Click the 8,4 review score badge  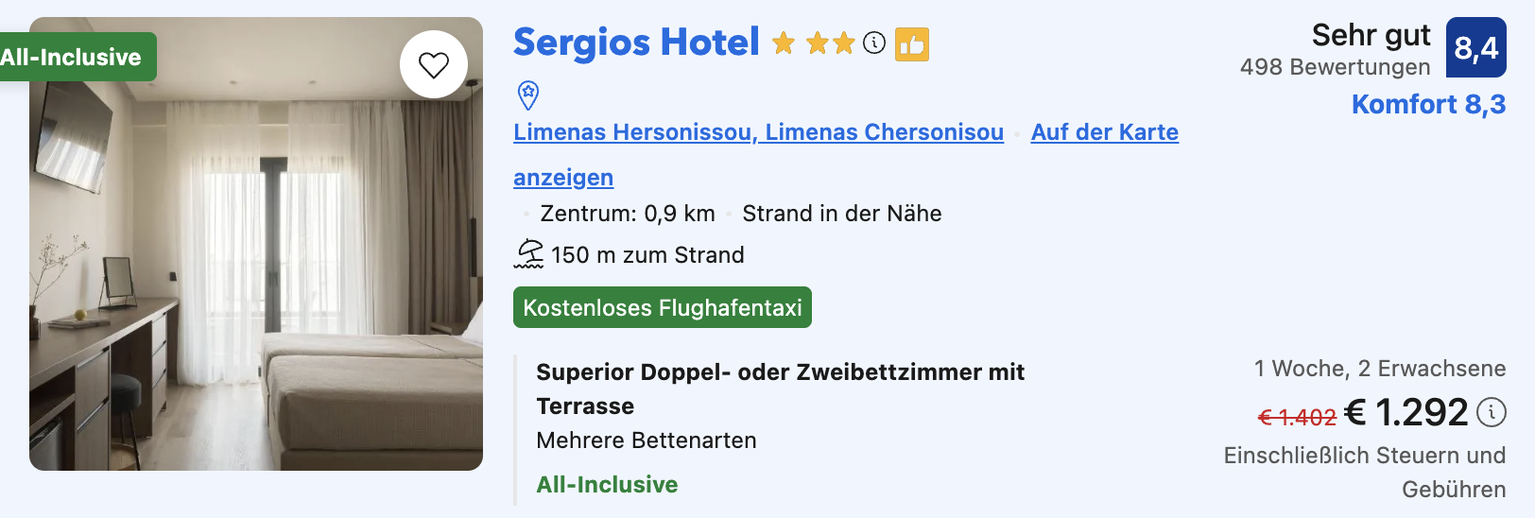[x=1475, y=47]
